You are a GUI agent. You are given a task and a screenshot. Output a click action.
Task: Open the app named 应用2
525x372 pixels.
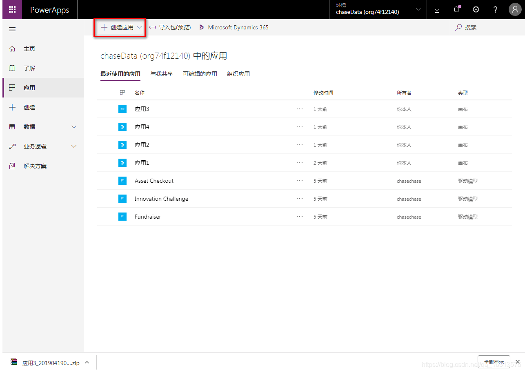pos(142,145)
